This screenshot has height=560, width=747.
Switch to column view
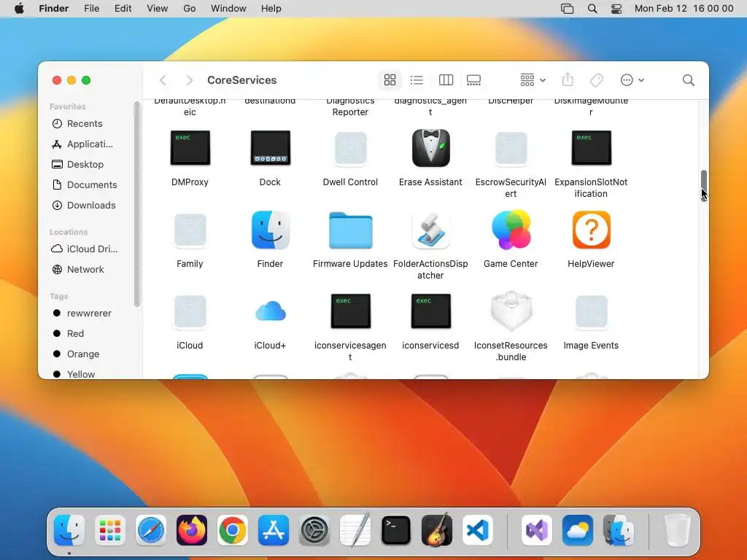pos(446,80)
